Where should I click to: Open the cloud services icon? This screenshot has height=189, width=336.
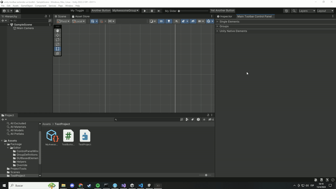tap(17, 11)
